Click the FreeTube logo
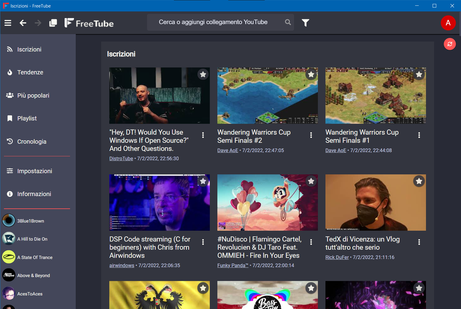The width and height of the screenshot is (461, 309). point(89,23)
